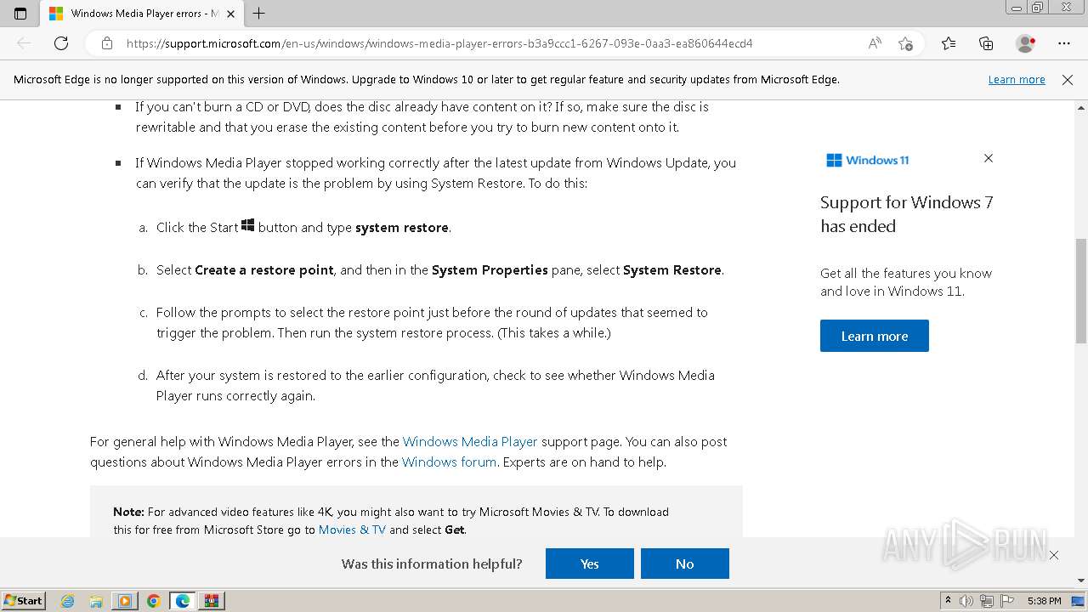Add this page to favorites star icon
This screenshot has width=1088, height=612.
click(905, 43)
